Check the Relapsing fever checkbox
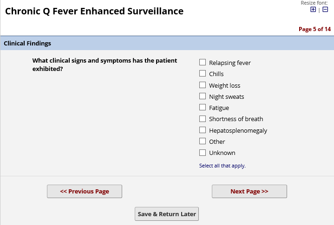The width and height of the screenshot is (334, 225). point(203,62)
